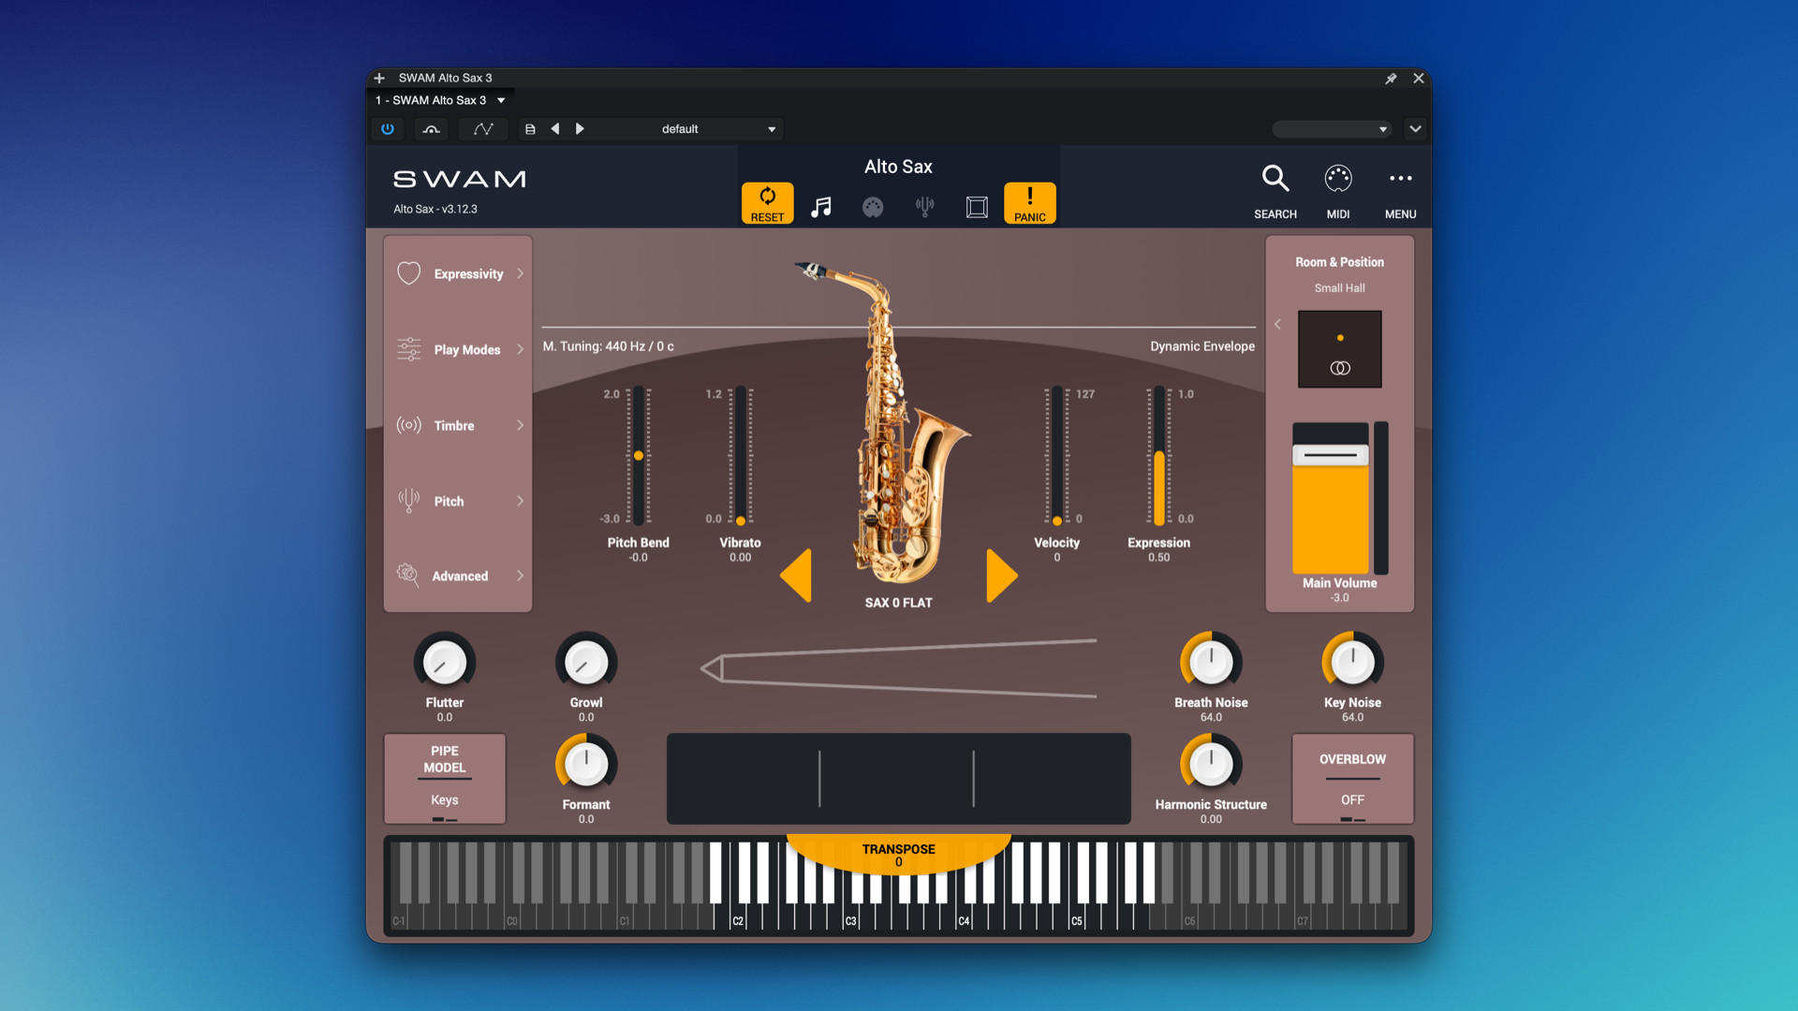Click the orange RESET button
This screenshot has width=1798, height=1011.
(x=767, y=203)
